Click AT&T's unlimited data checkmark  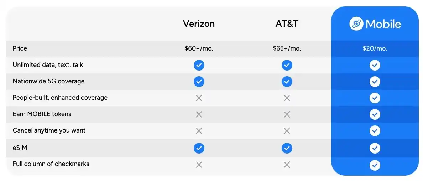pos(287,65)
